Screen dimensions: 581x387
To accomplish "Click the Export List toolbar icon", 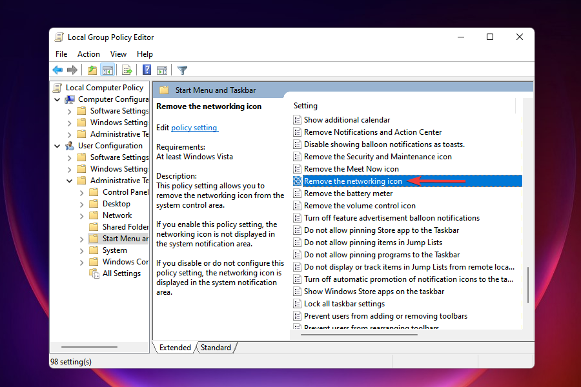I will (127, 70).
